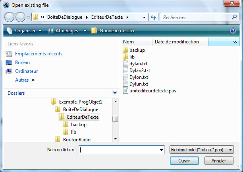Viewport: 243px width, 172px height.
Task: Click the Back navigation arrow button
Action: tap(9, 17)
